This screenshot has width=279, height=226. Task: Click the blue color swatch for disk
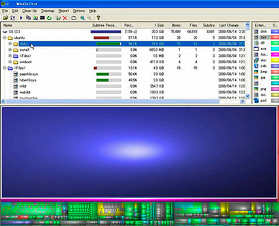click(x=275, y=31)
